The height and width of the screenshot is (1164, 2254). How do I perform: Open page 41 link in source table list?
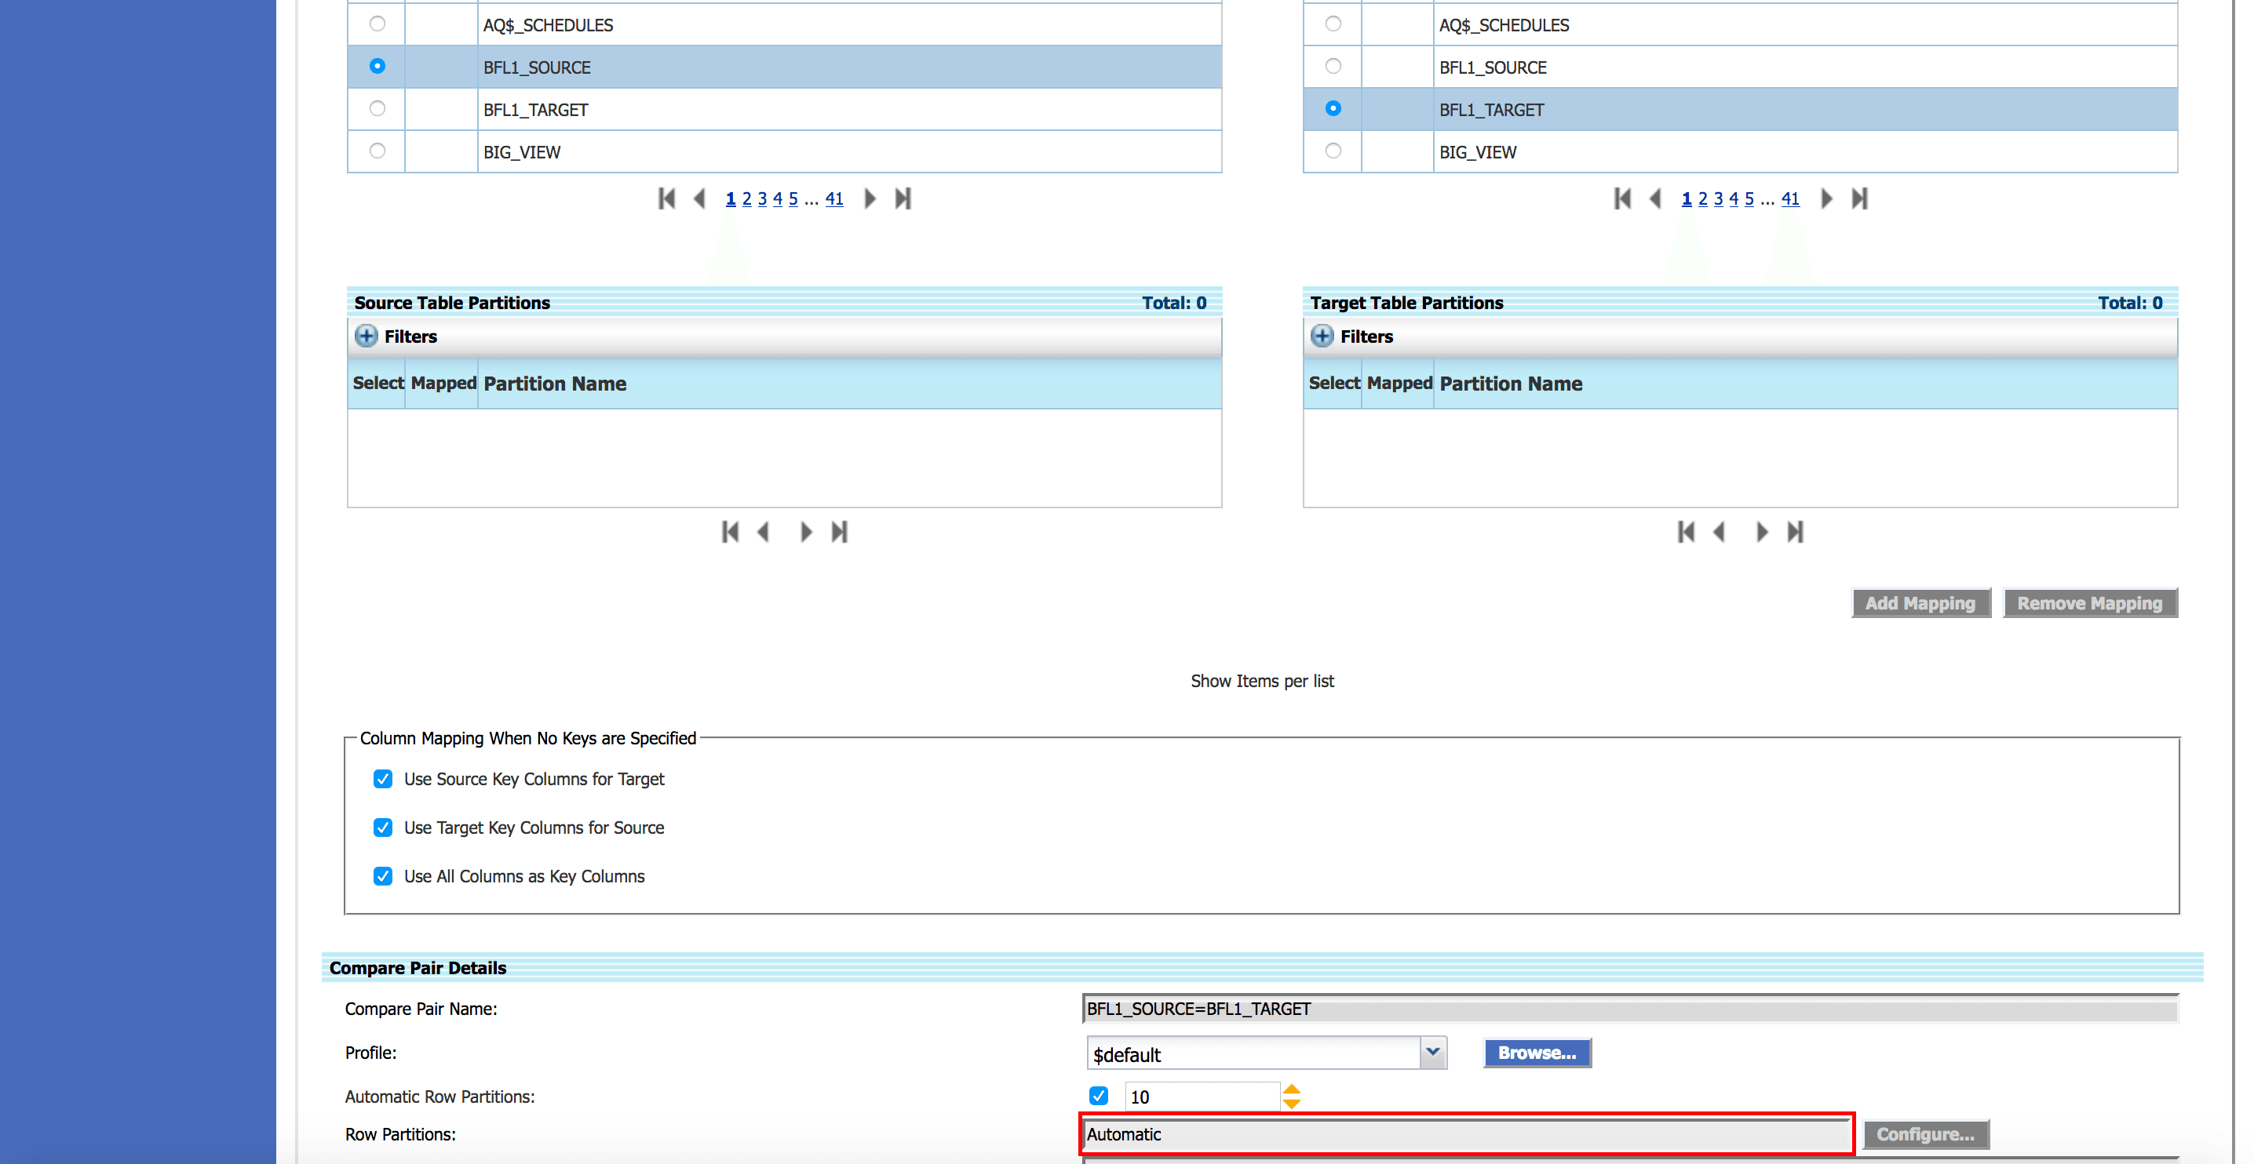(x=834, y=199)
